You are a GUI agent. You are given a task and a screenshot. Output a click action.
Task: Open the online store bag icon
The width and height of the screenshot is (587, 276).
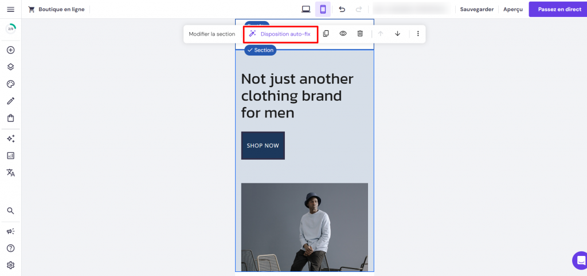[x=10, y=118]
